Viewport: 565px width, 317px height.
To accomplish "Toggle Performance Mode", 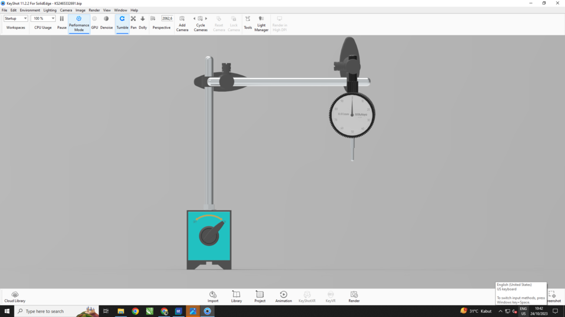I will (79, 23).
